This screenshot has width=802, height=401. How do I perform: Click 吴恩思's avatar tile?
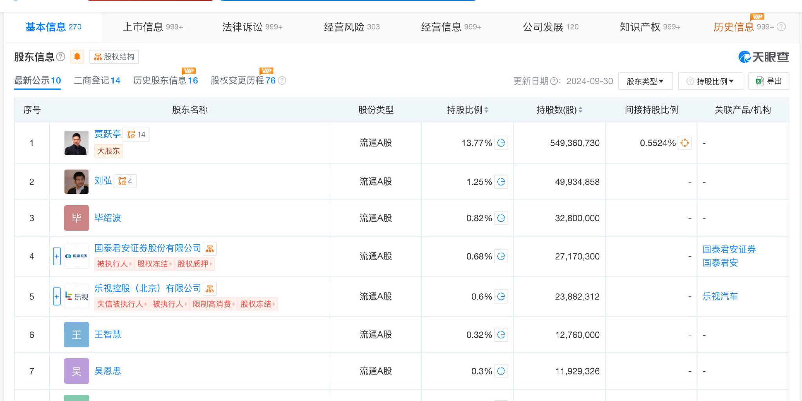coord(76,371)
